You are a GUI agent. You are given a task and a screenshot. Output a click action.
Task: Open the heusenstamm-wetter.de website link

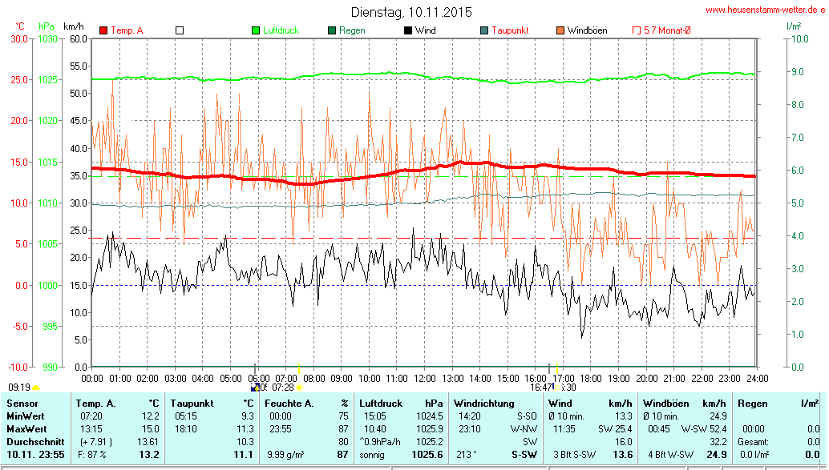[x=765, y=10]
